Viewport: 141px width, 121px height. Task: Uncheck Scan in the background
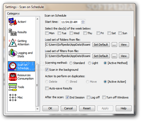tap(47, 70)
